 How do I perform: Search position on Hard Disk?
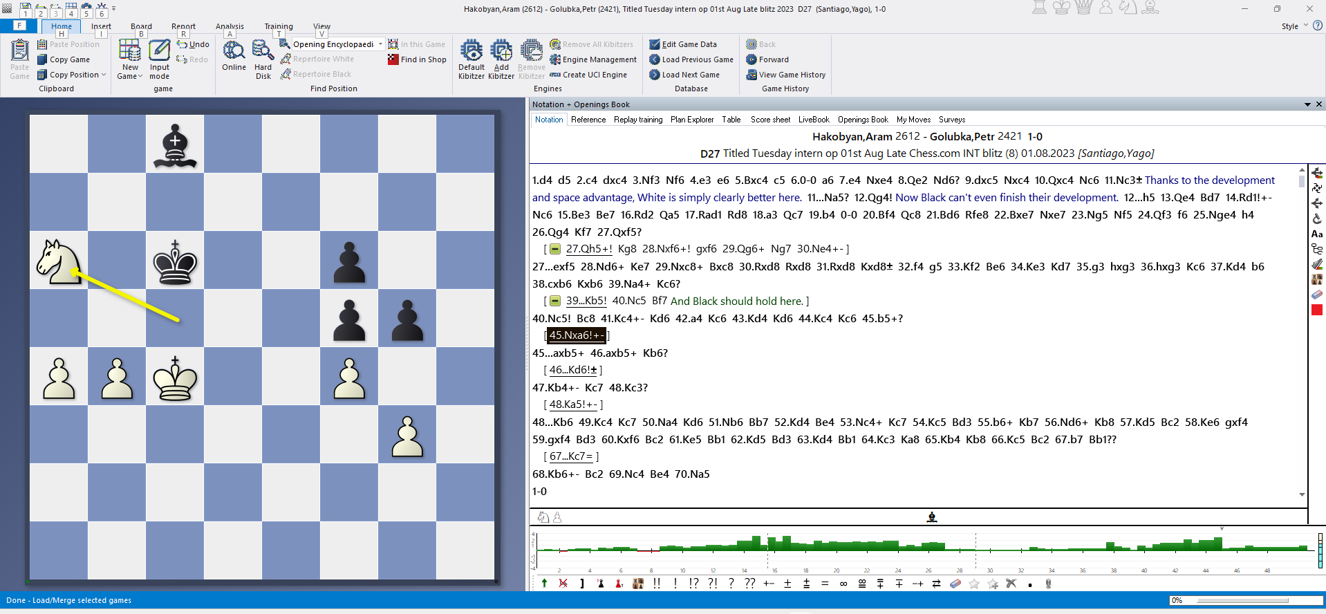263,52
